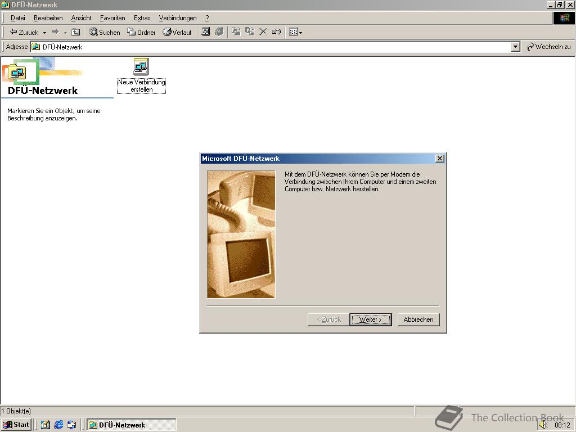576x432 pixels.
Task: Launch Internet Explorer from quick launch
Action: coord(58,425)
